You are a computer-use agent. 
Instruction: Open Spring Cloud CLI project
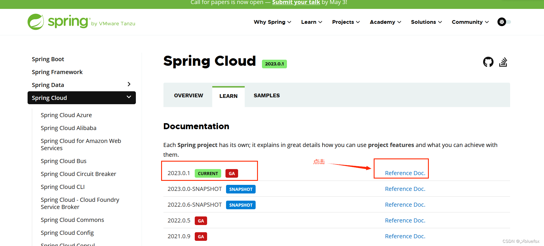[63, 187]
